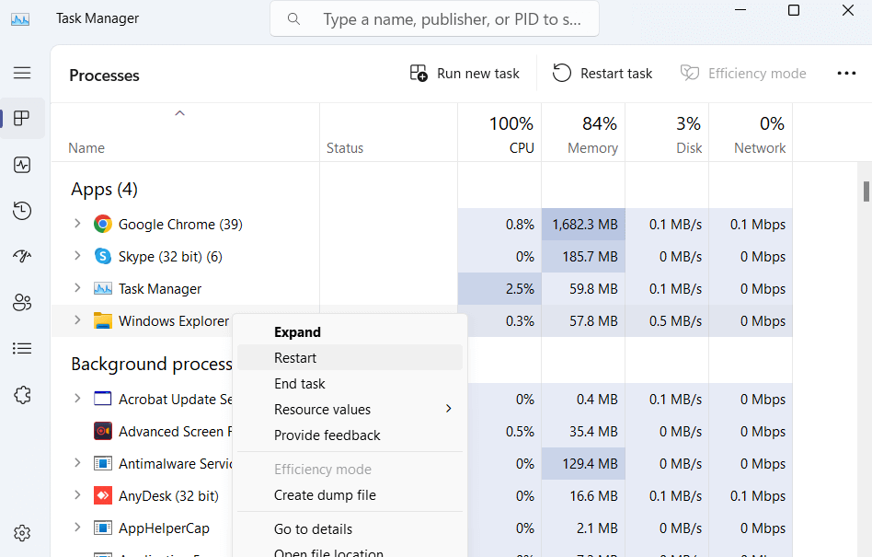
Task: Click the Efficiency mode toolbar button
Action: coord(743,74)
